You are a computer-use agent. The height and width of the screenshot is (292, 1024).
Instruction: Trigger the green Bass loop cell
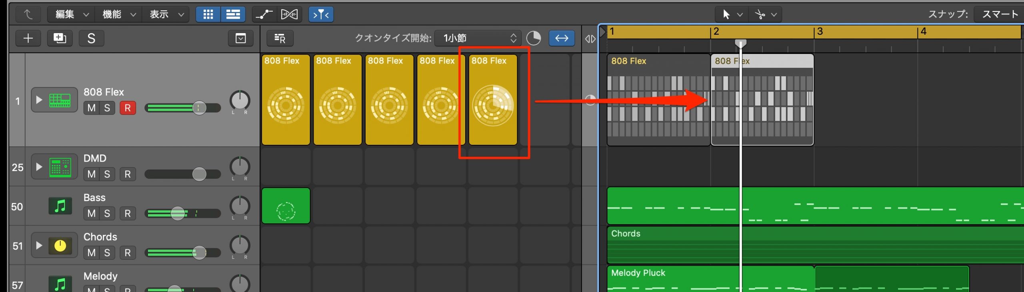[x=286, y=206]
